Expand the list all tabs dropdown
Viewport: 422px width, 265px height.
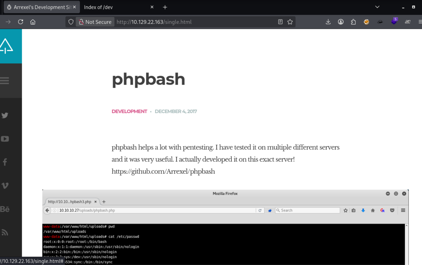coord(377,7)
